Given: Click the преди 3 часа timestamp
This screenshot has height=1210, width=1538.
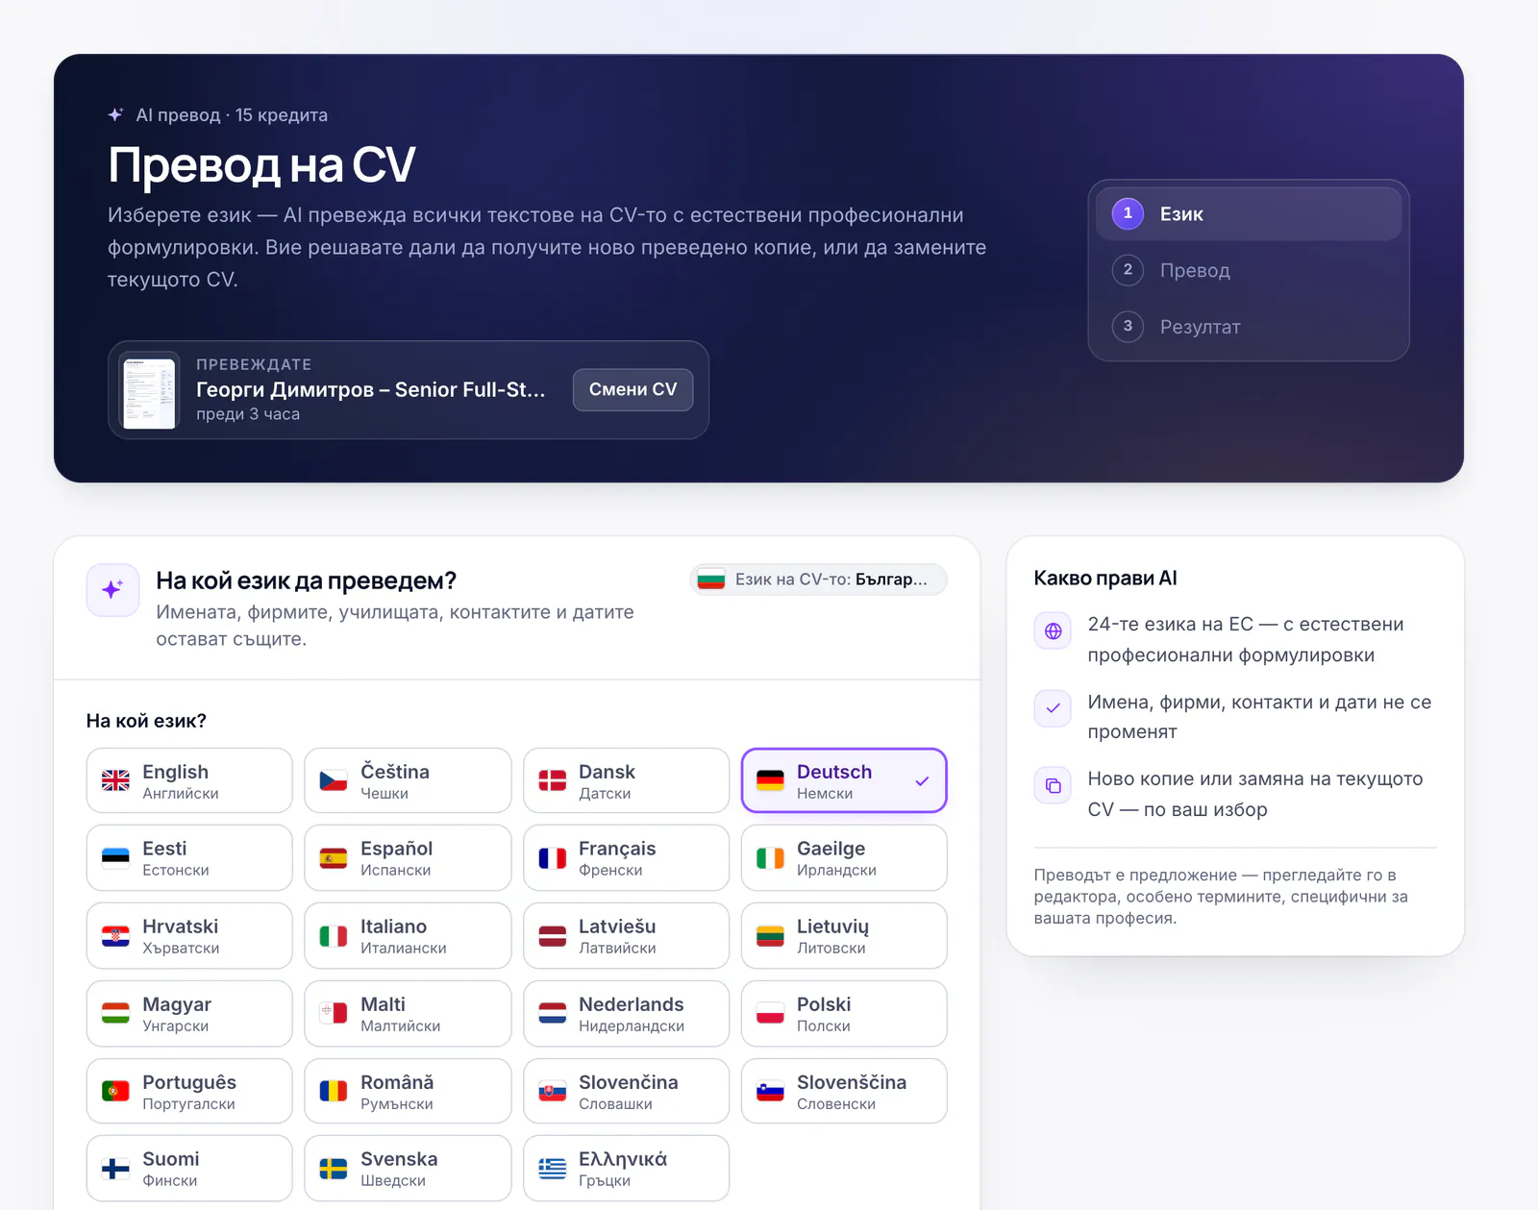Looking at the screenshot, I should click(248, 414).
